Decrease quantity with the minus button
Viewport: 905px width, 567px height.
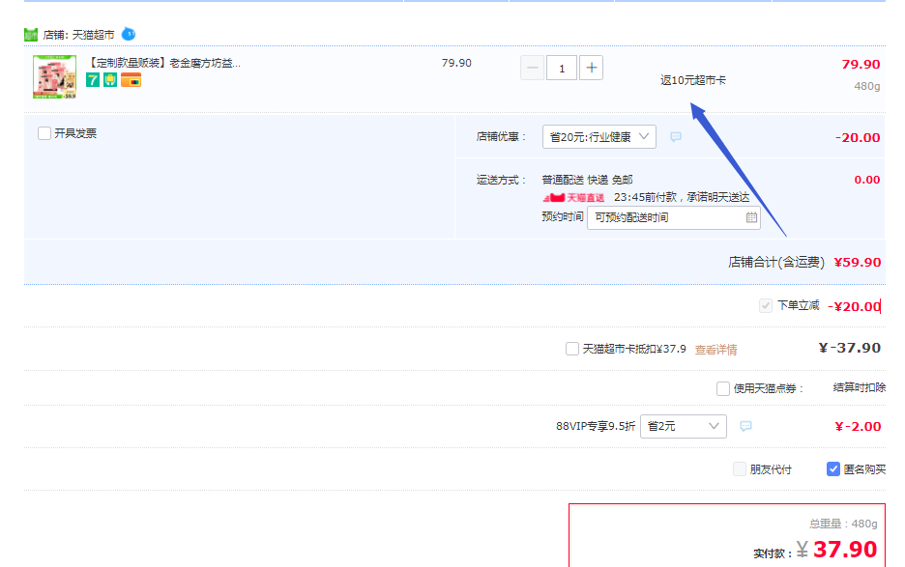pos(532,68)
